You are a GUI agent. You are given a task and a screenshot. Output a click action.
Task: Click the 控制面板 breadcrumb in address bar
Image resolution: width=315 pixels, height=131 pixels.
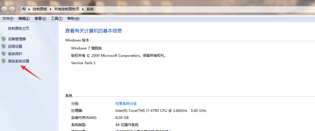pyautogui.click(x=40, y=9)
